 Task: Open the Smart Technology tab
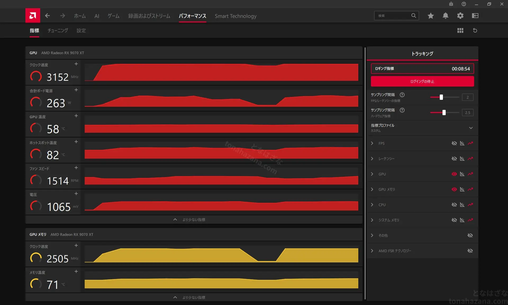[235, 16]
